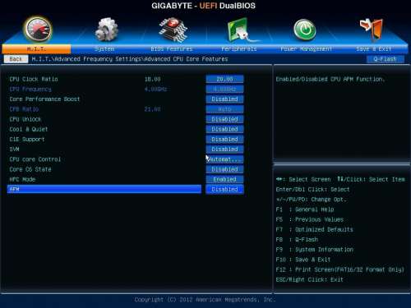Click the 4.00GHz current frequency text
Viewport: 411px width, 308px height.
point(155,90)
